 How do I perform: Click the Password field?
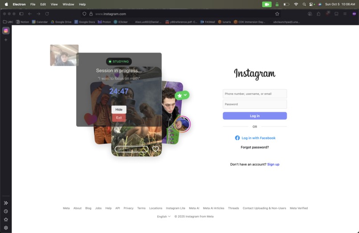255,104
